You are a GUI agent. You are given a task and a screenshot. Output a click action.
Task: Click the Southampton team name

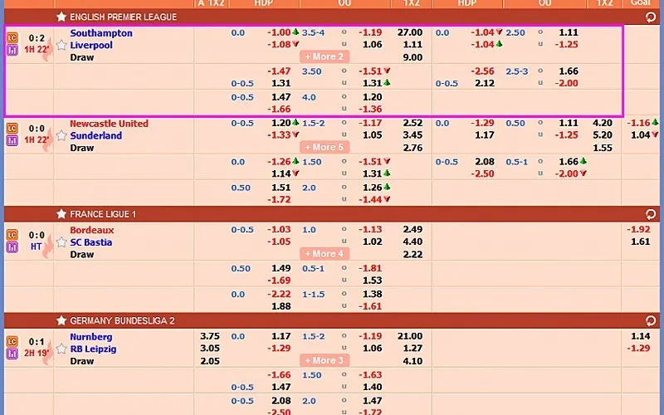pos(101,33)
